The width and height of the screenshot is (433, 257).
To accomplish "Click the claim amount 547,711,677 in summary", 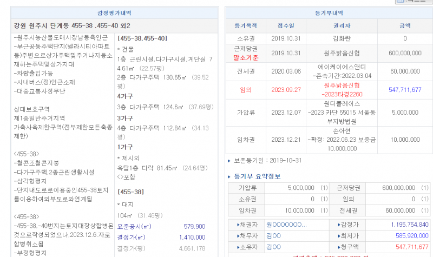I will pyautogui.click(x=405, y=247).
